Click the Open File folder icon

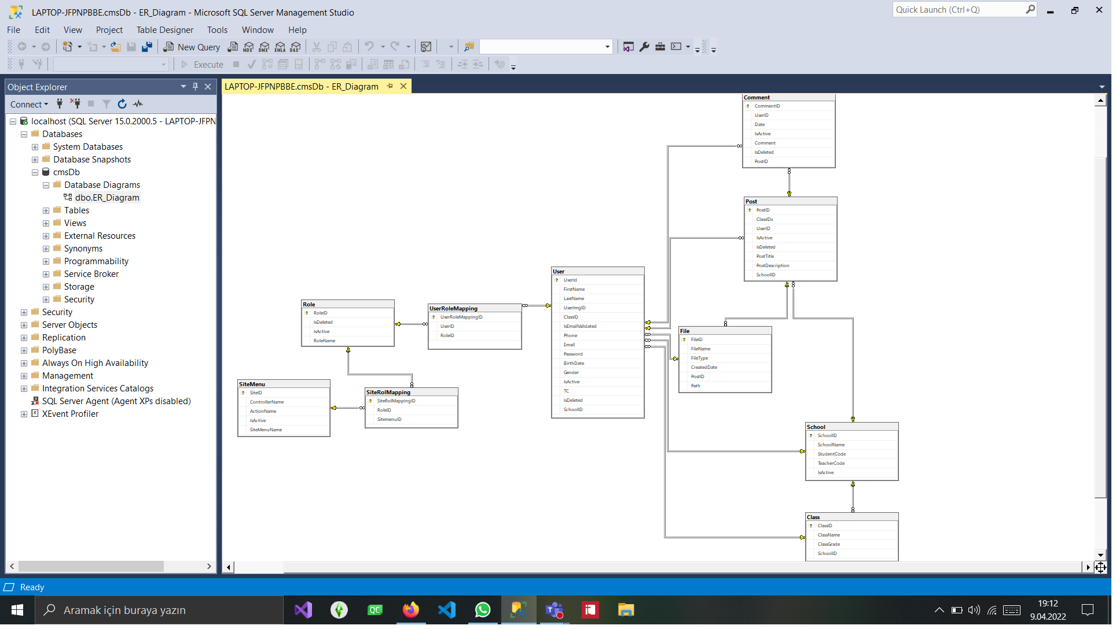[x=116, y=47]
